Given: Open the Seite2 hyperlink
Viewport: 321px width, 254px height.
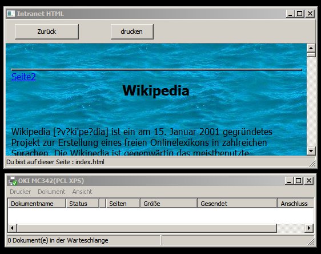Looking at the screenshot, I should tap(23, 77).
